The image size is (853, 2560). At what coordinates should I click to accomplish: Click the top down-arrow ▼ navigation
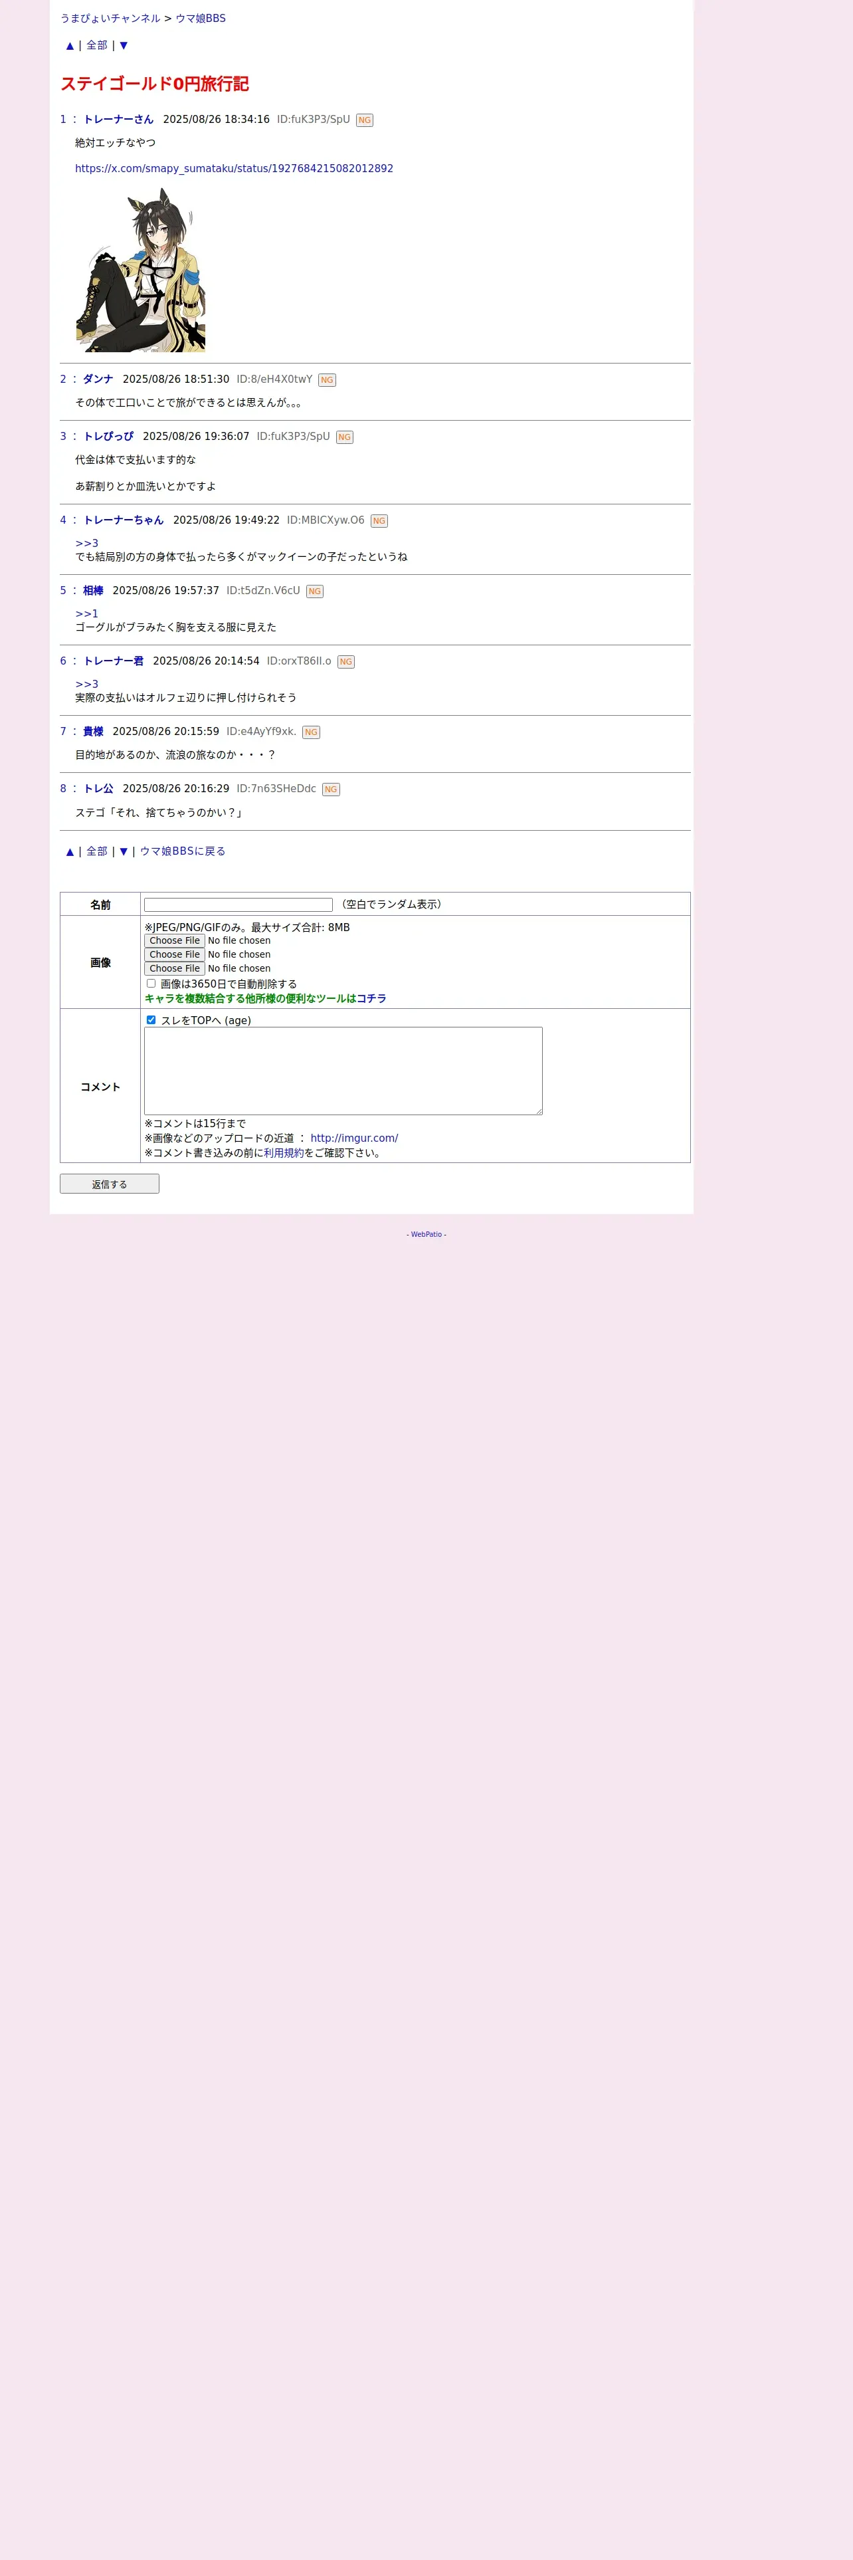pyautogui.click(x=123, y=46)
